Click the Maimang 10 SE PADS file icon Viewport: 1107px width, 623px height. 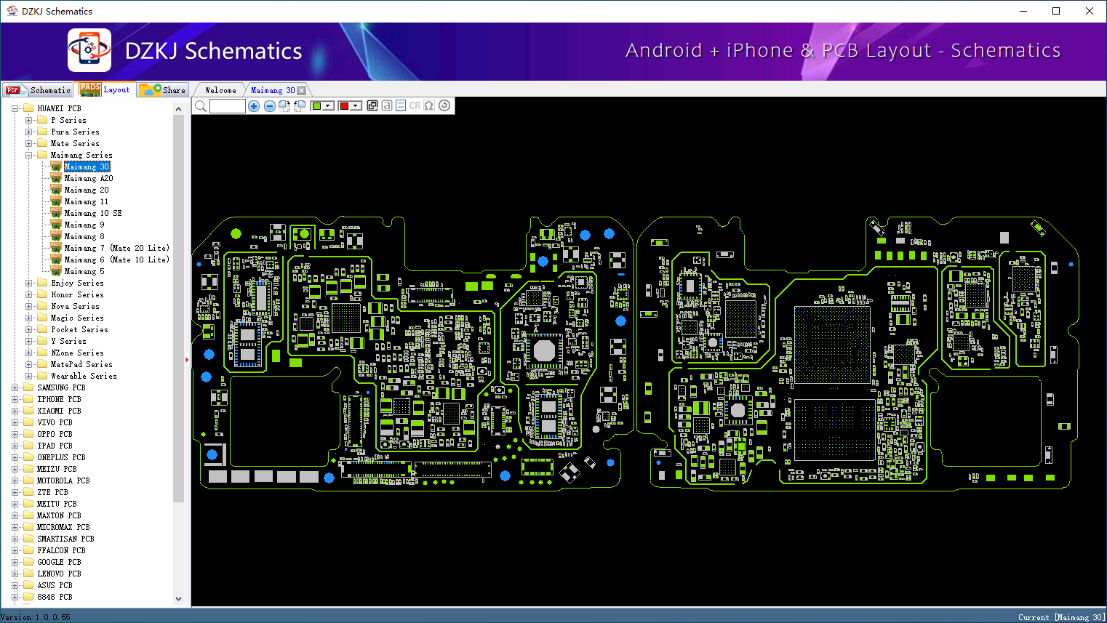pyautogui.click(x=56, y=213)
